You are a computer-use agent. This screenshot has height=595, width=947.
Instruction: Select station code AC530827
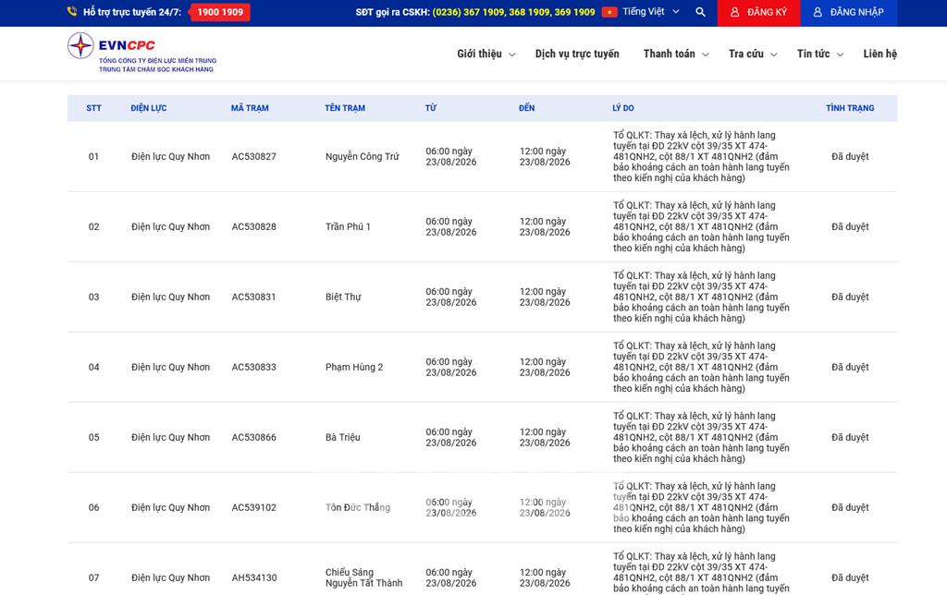[x=253, y=156]
